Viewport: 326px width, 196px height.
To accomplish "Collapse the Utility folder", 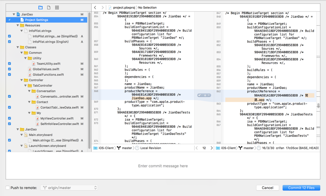I will pyautogui.click(x=25, y=58).
